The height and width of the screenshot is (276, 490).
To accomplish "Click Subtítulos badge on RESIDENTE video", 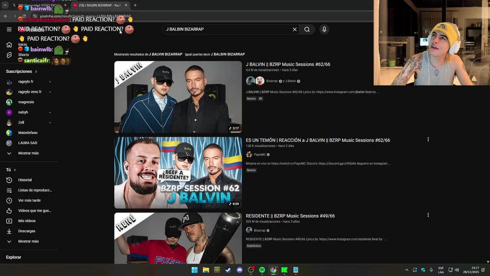I will pos(254,246).
